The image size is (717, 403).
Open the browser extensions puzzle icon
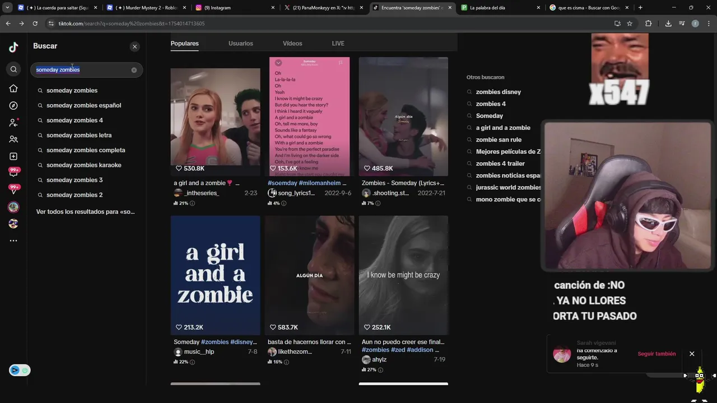click(x=649, y=24)
